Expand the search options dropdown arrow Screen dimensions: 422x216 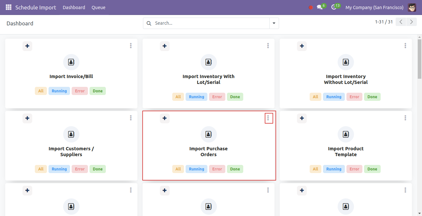coord(274,23)
